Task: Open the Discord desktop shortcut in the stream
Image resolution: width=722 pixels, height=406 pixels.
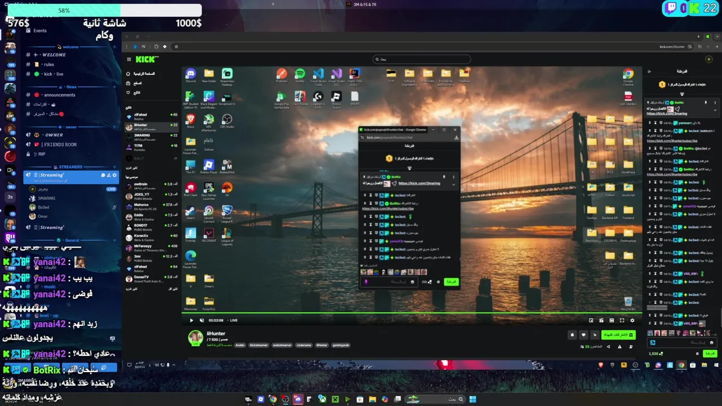Action: (x=191, y=76)
